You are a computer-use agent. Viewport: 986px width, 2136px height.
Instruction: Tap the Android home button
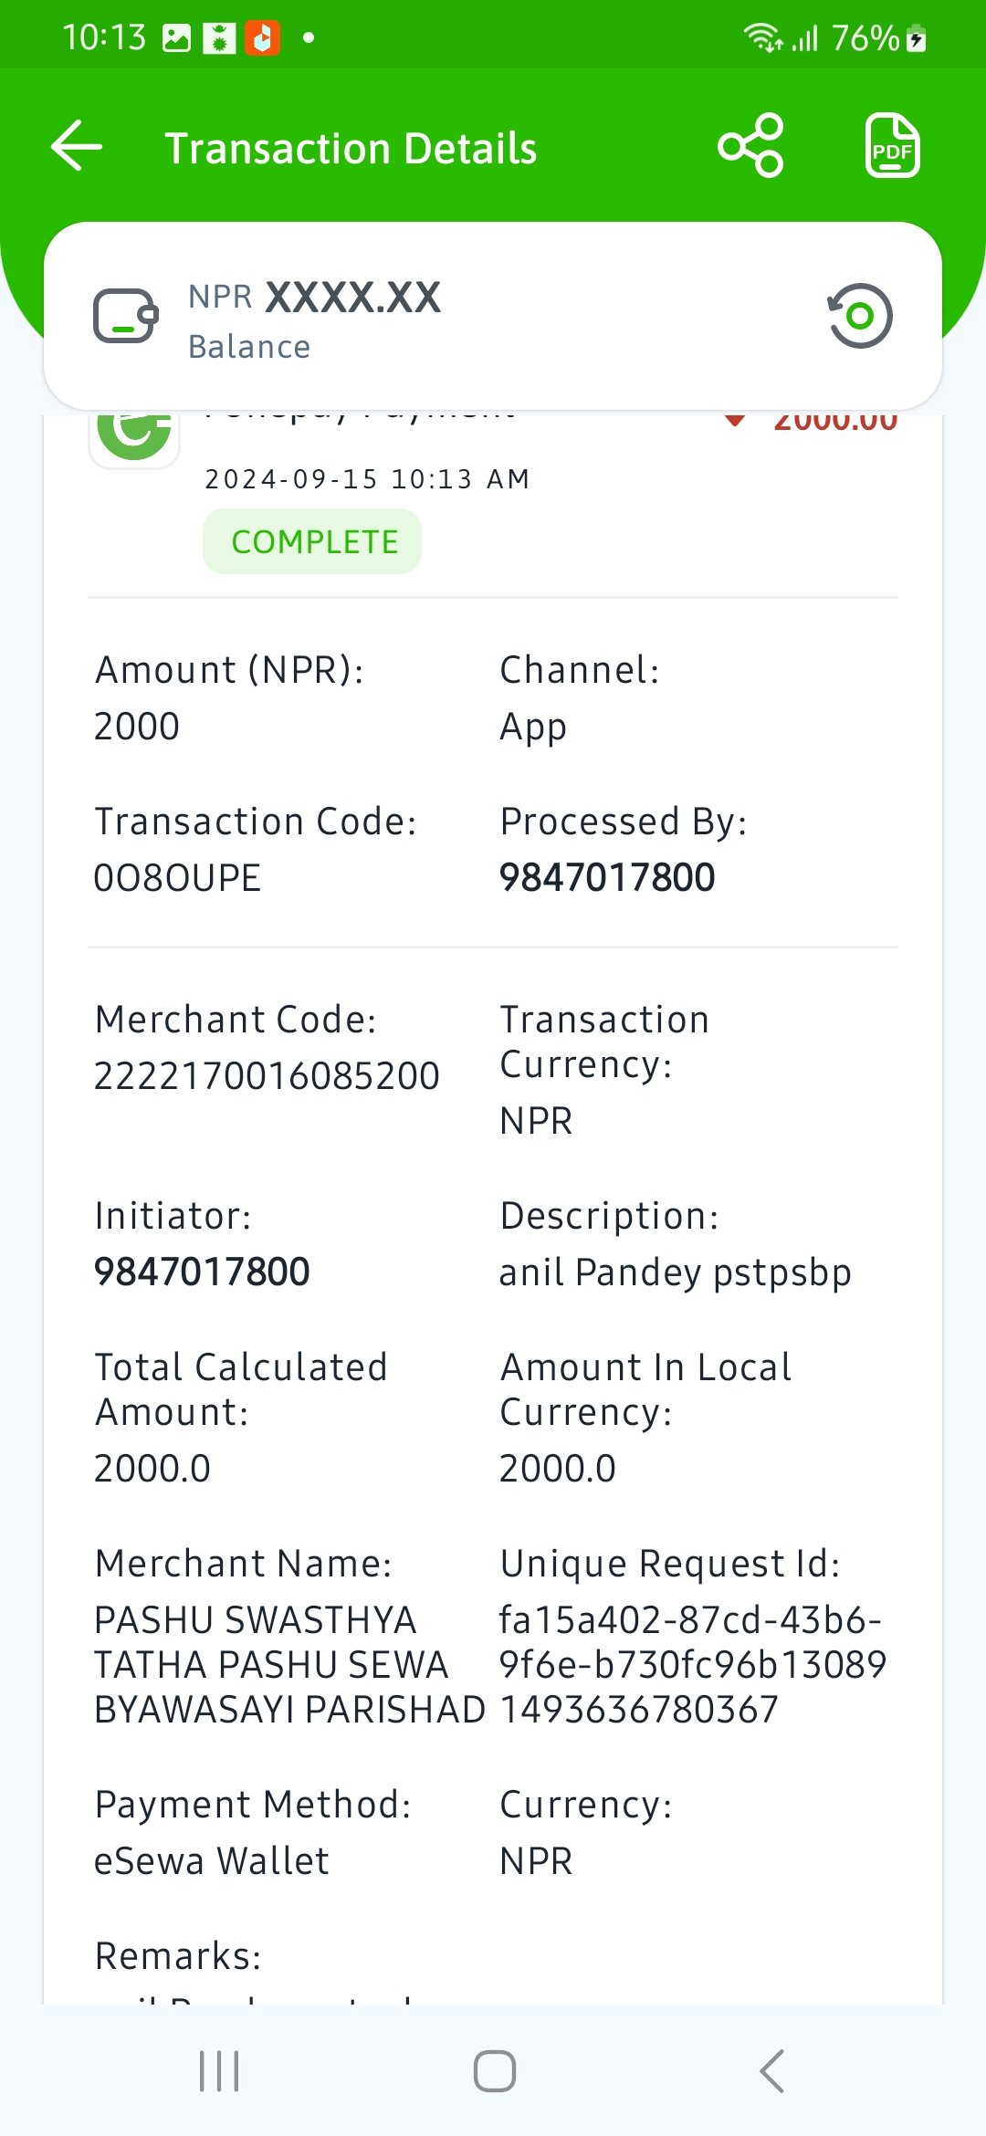pos(494,2071)
